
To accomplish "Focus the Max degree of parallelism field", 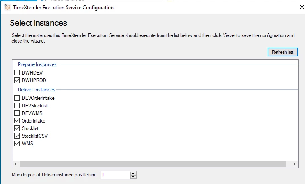I will point(115,175).
